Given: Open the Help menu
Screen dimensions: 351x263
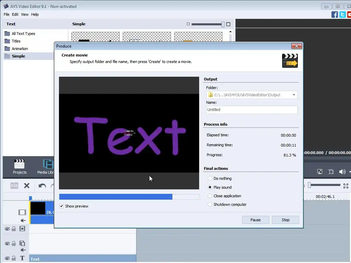Looking at the screenshot, I should [35, 14].
